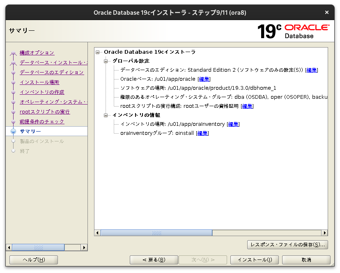Image resolution: width=340 pixels, height=273 pixels.
Task: Click the down arrow on the sidebar scrollbar
Action: (84, 247)
